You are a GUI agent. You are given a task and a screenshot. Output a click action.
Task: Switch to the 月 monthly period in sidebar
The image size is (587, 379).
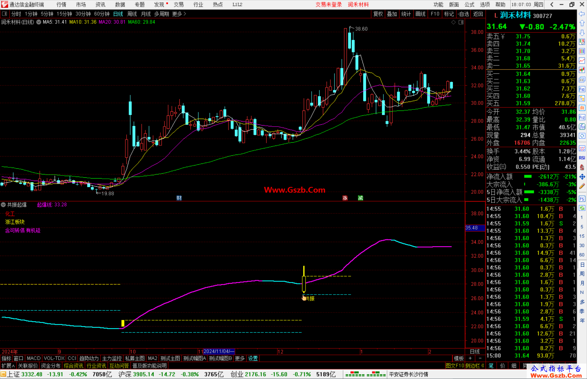pos(582,283)
